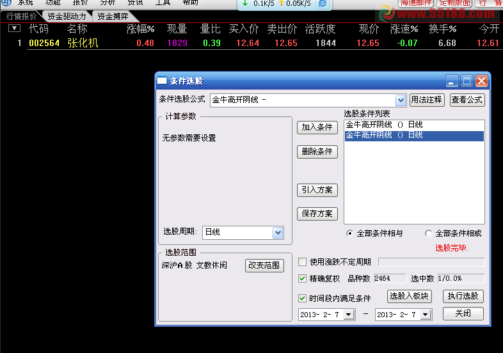Viewport: 503px width, 353px height.
Task: Click the progress bar beside 使用涨跌不定周期
Action: pos(431,262)
